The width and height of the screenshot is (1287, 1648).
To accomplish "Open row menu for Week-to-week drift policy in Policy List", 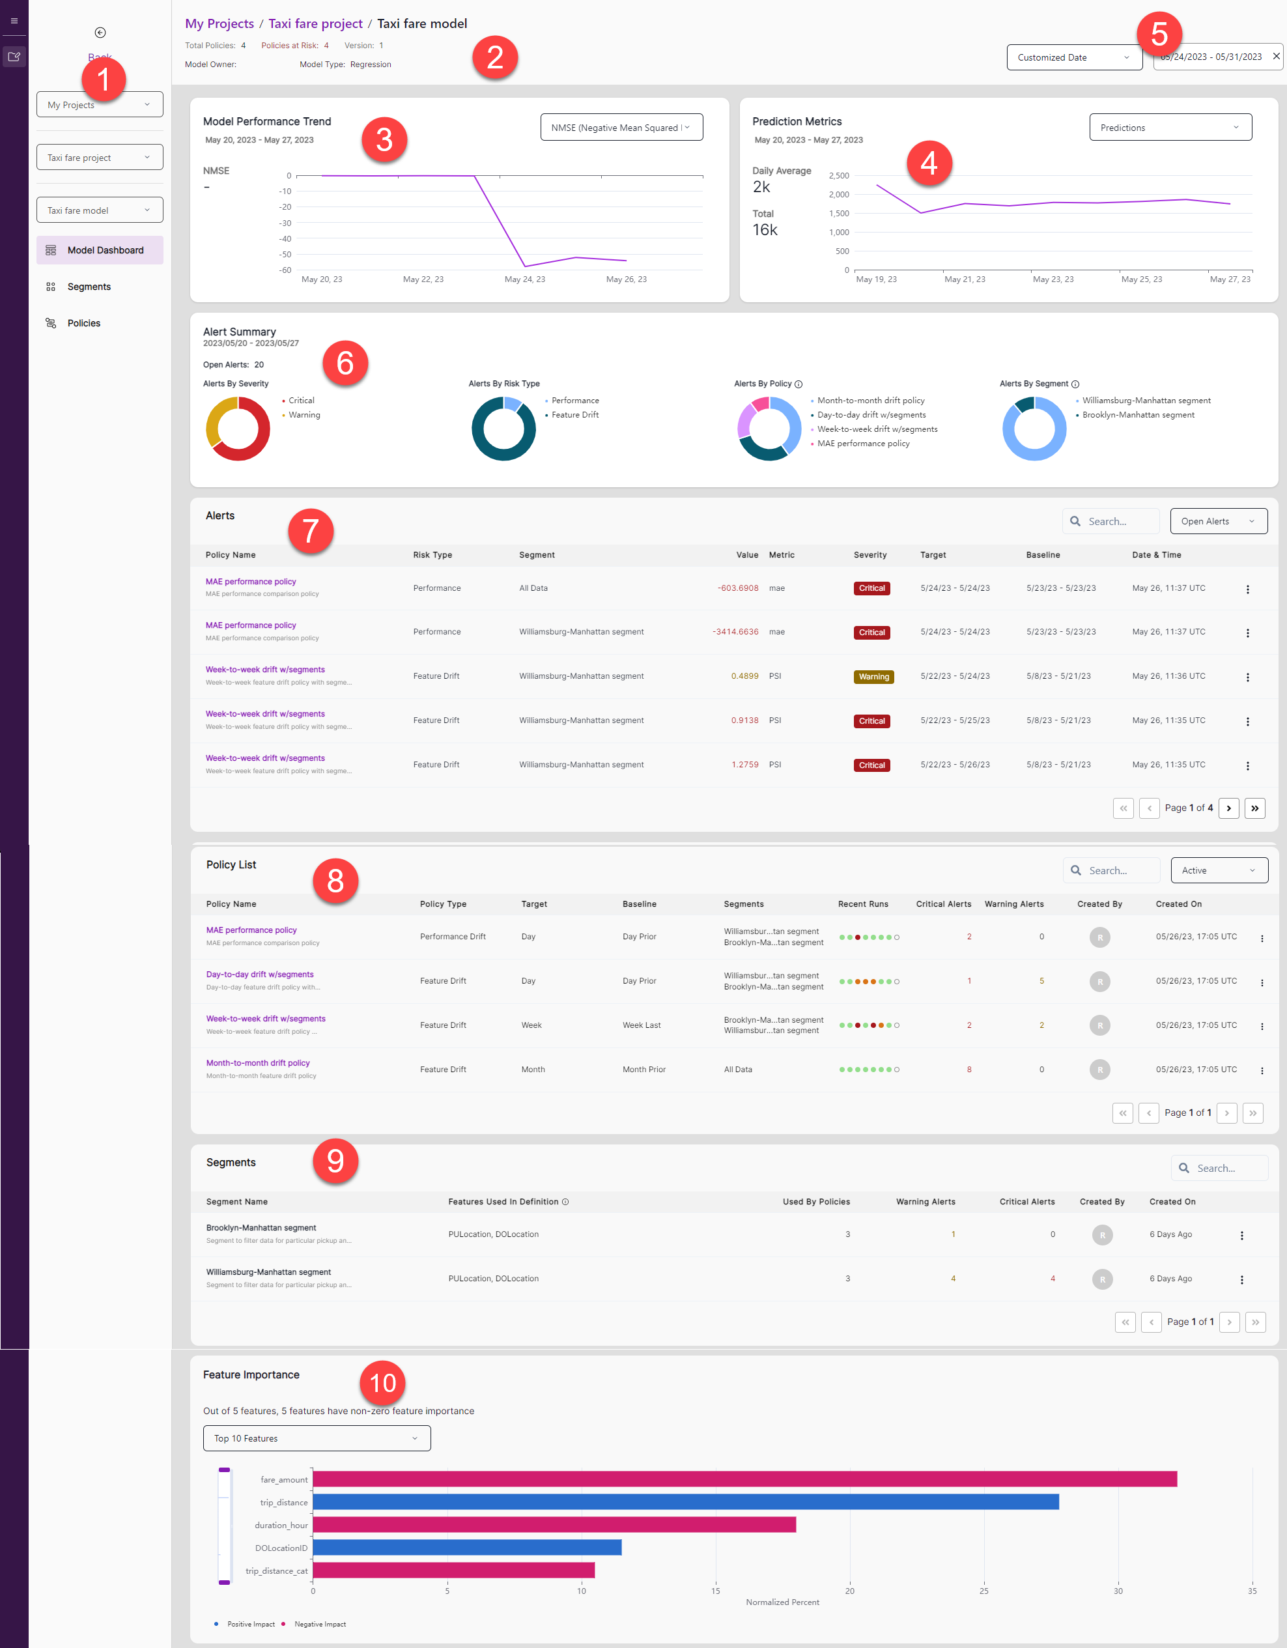I will pos(1262,1027).
